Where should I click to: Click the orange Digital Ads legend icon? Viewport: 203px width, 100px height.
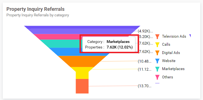click(157, 53)
